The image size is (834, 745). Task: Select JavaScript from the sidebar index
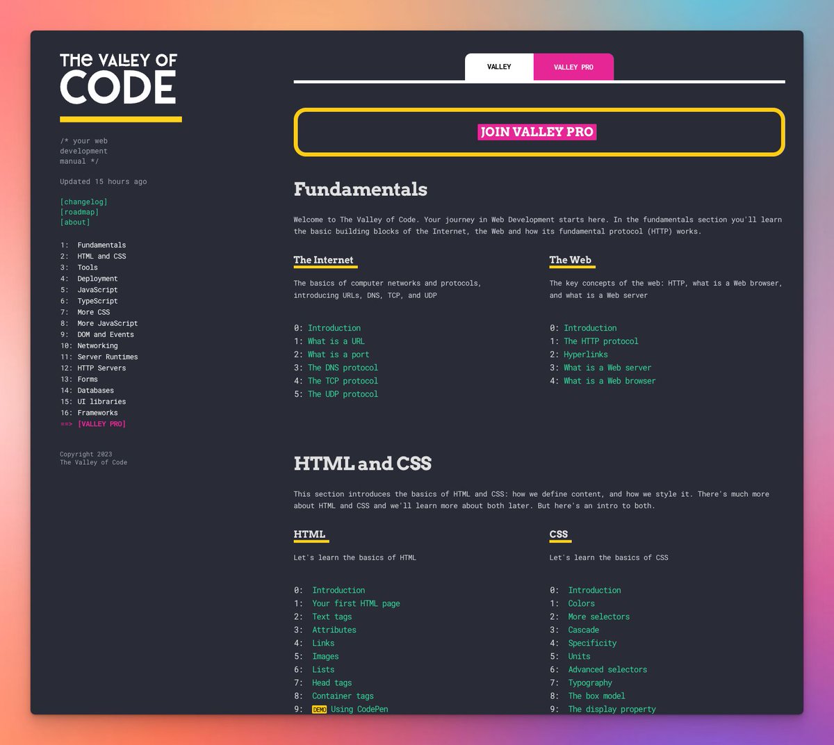[97, 289]
